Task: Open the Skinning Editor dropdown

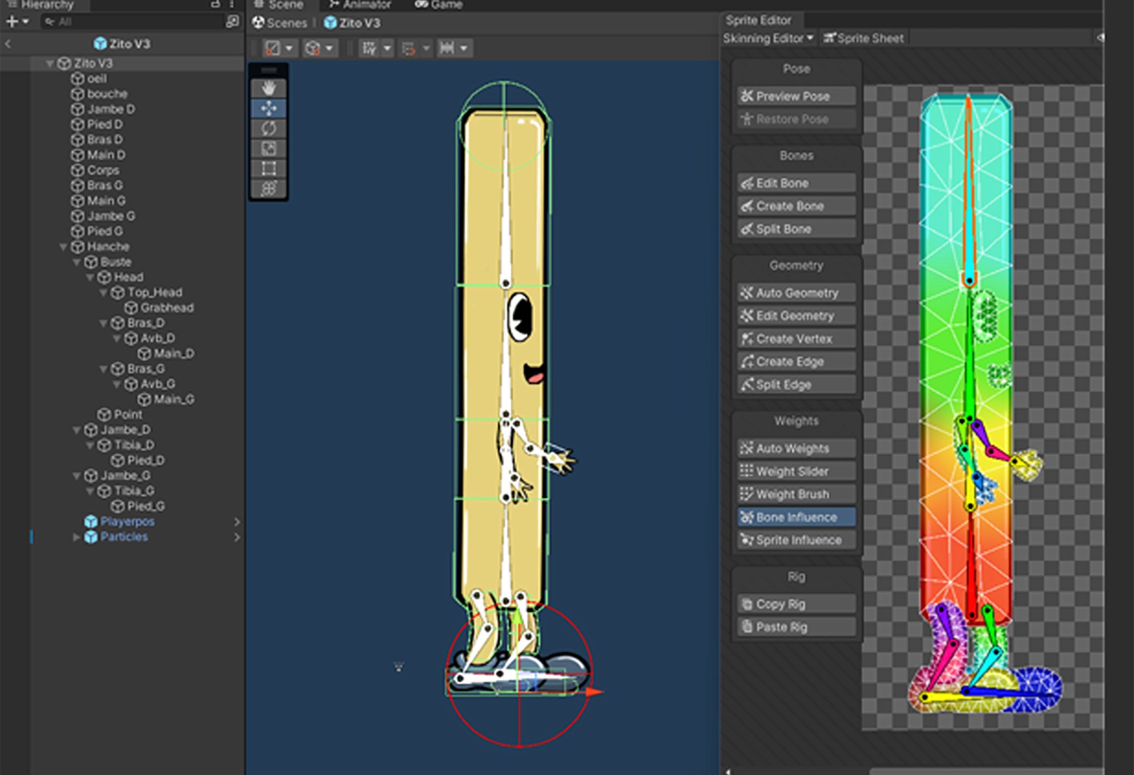Action: click(768, 38)
